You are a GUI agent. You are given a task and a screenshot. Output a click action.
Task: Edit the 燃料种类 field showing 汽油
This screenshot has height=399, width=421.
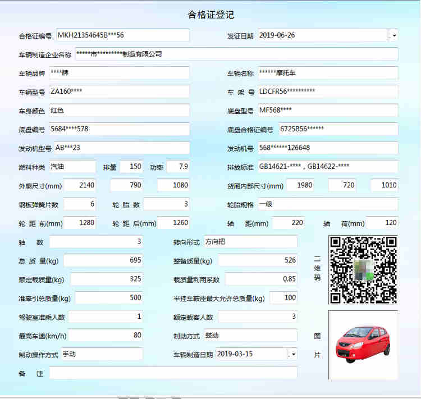point(72,167)
